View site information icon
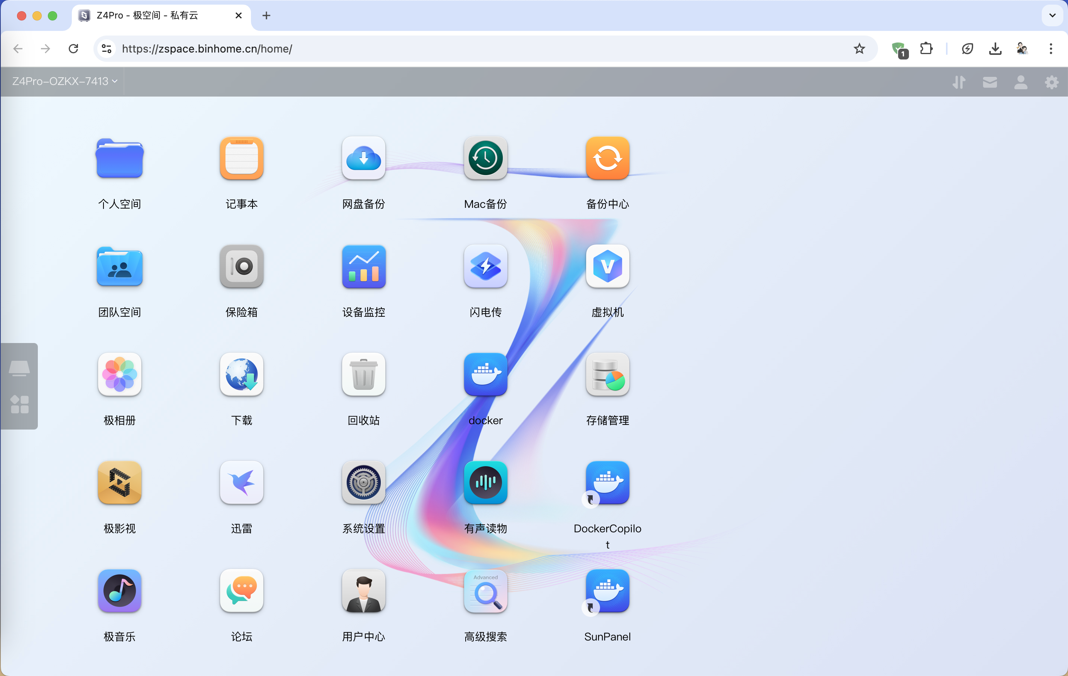The image size is (1068, 676). [x=107, y=48]
